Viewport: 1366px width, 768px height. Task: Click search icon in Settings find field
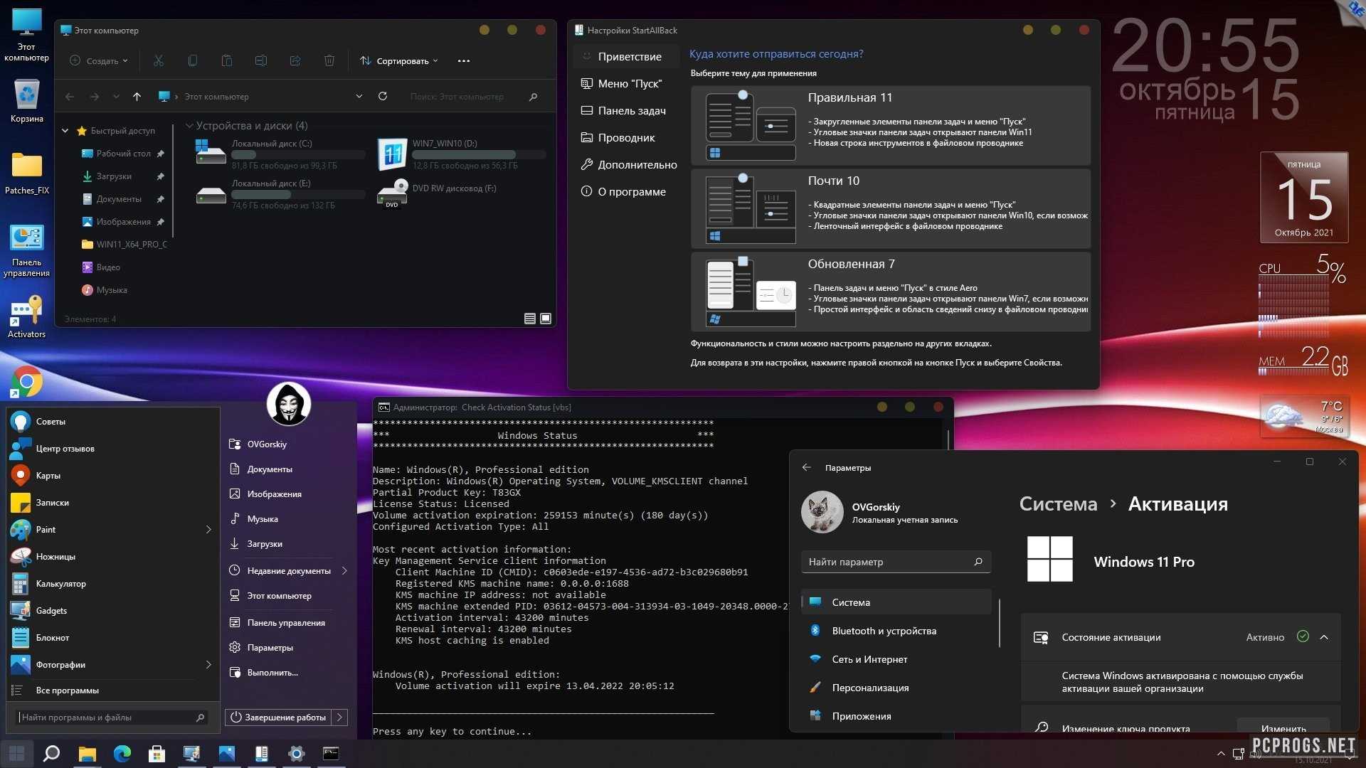pyautogui.click(x=978, y=562)
